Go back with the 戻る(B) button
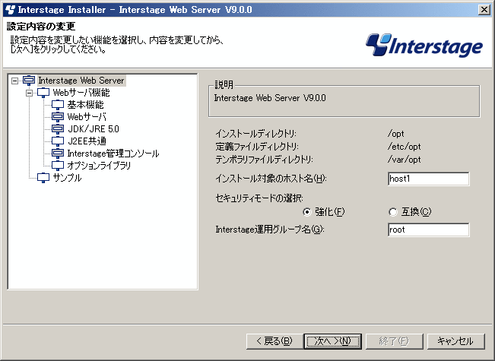495x361 pixels. coord(274,341)
